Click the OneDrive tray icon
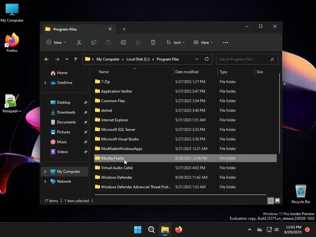Image resolution: width=316 pixels, height=237 pixels. [x=260, y=230]
